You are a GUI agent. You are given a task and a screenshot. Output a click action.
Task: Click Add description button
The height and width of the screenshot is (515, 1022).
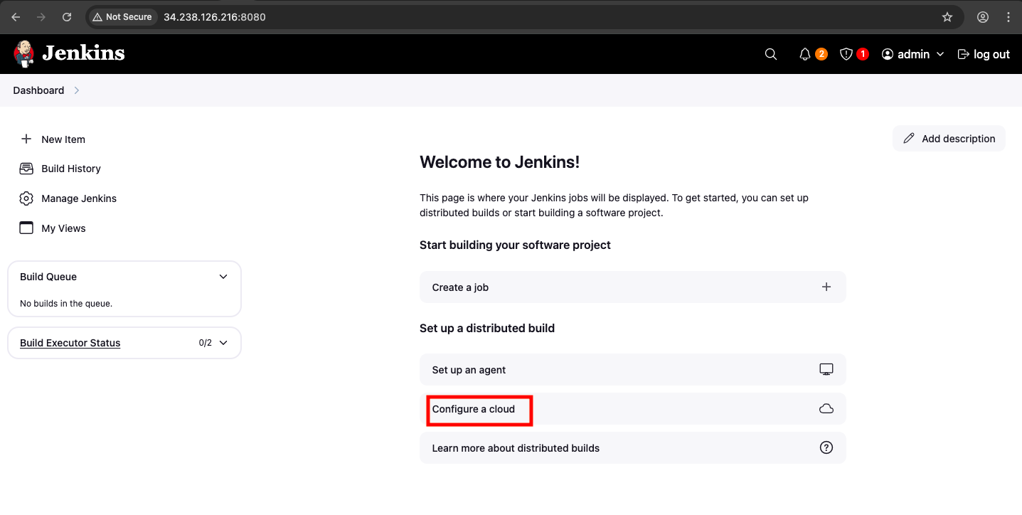[x=949, y=139]
